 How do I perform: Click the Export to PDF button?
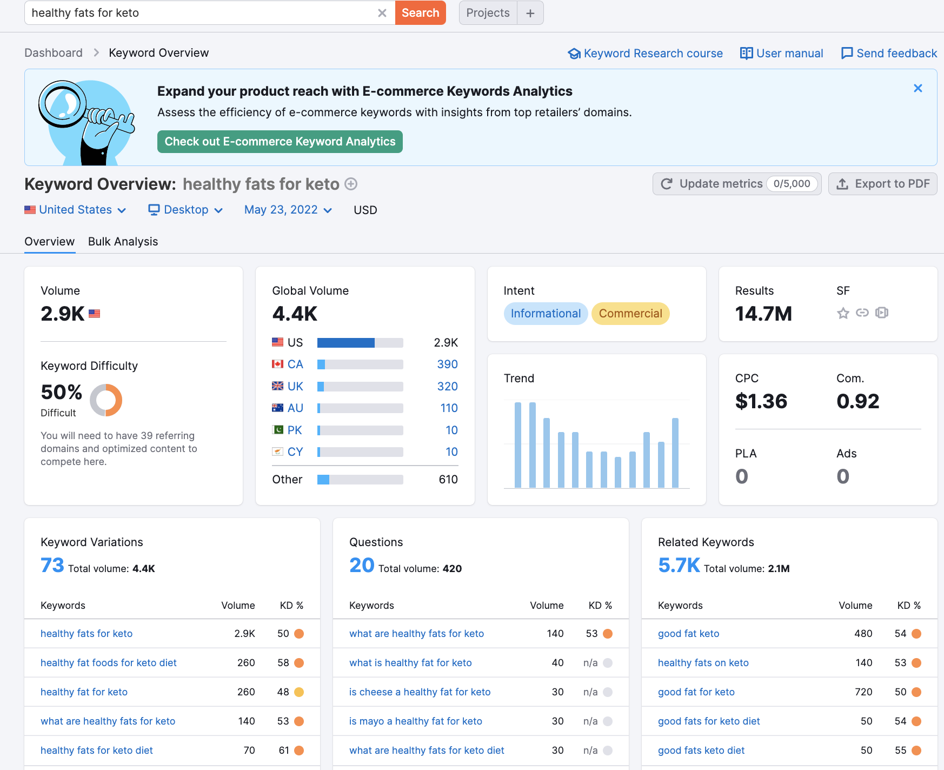click(x=882, y=184)
